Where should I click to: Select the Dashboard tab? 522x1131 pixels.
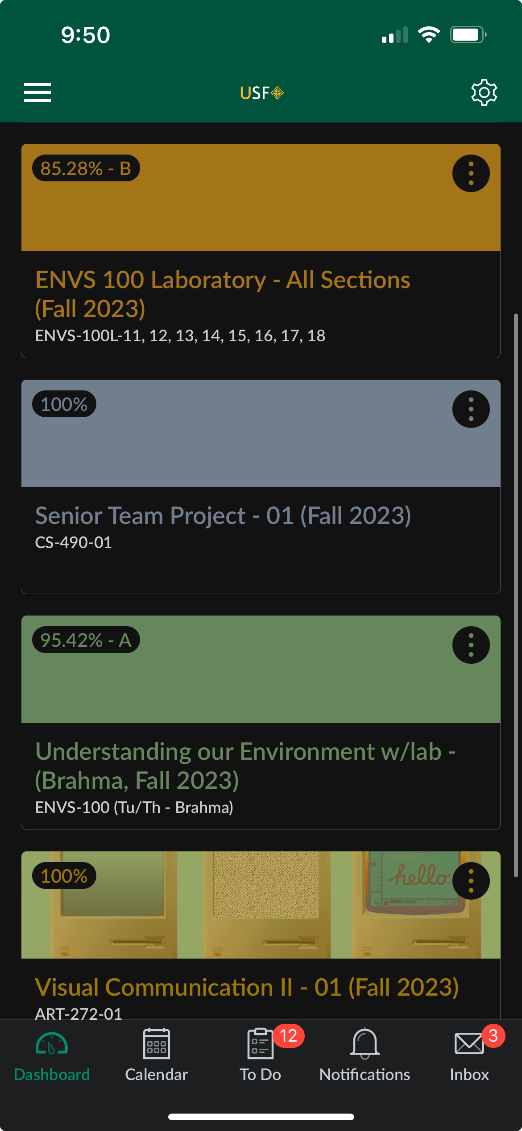(x=52, y=1055)
